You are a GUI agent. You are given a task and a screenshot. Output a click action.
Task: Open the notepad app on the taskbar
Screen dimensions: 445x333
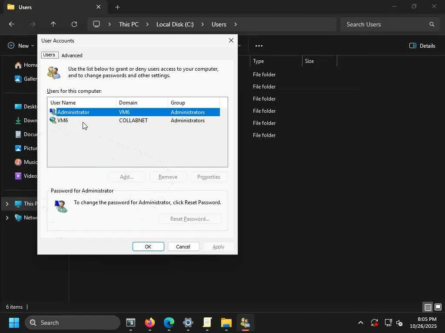tap(207, 323)
